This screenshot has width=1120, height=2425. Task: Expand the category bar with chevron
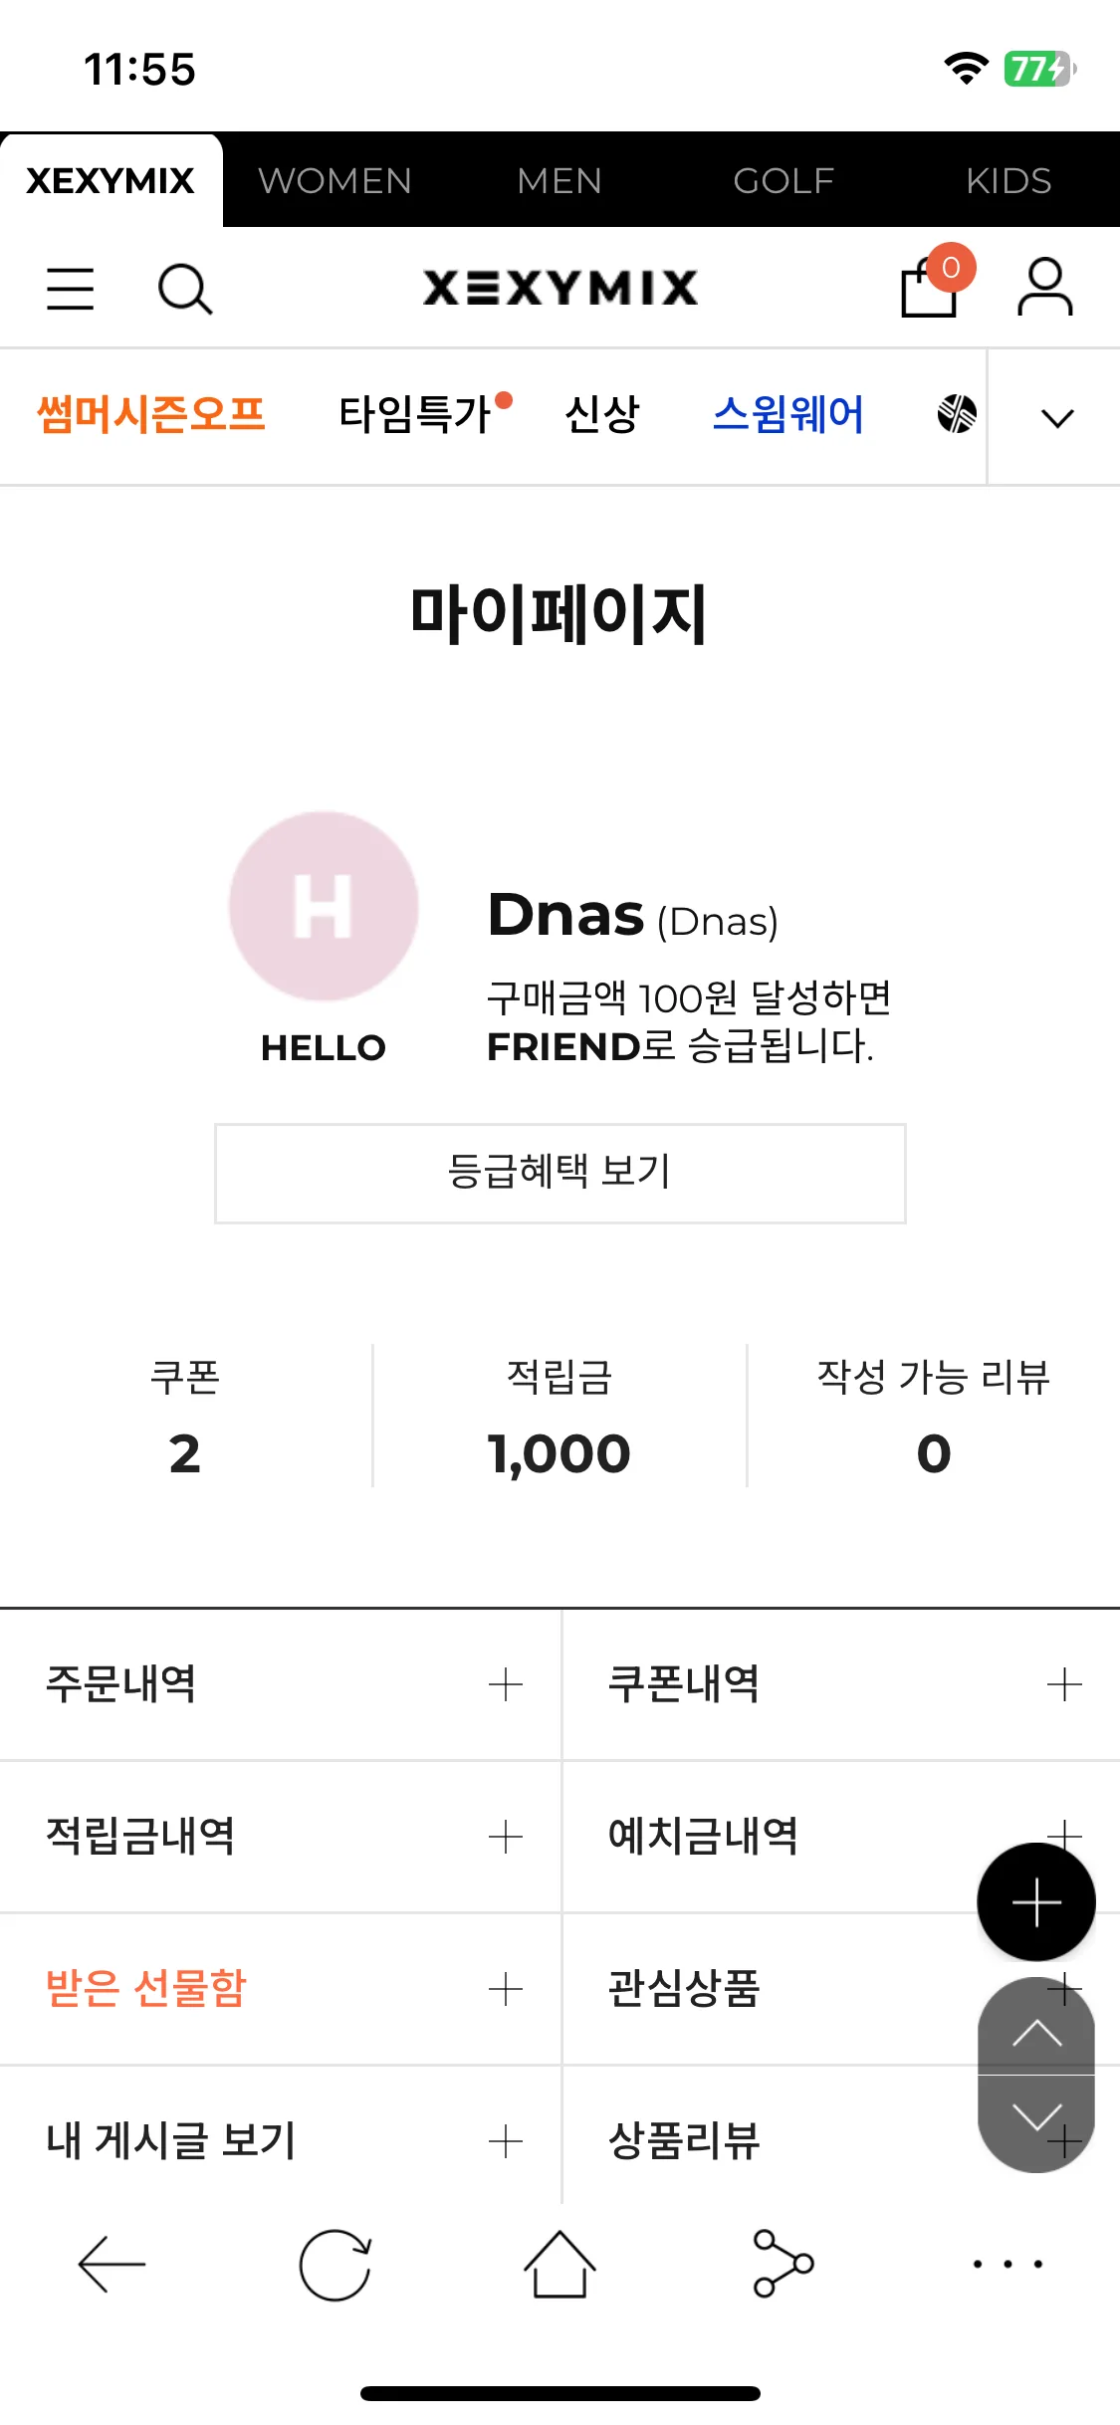tap(1057, 418)
